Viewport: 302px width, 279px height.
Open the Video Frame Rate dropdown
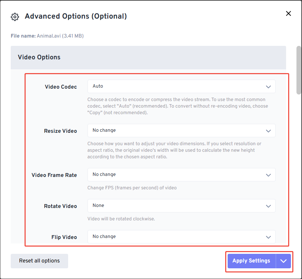coord(181,175)
